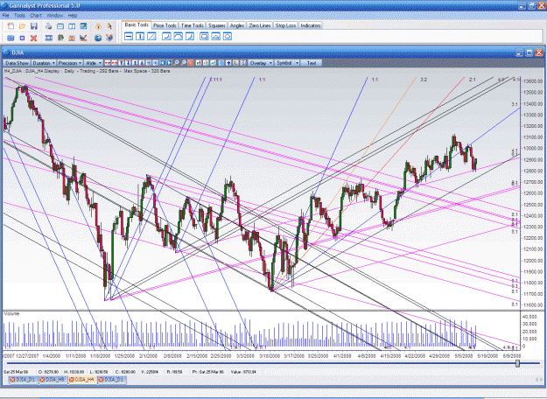547x399 pixels.
Task: Click the globe icon in the main toolbar
Action: 98,38
